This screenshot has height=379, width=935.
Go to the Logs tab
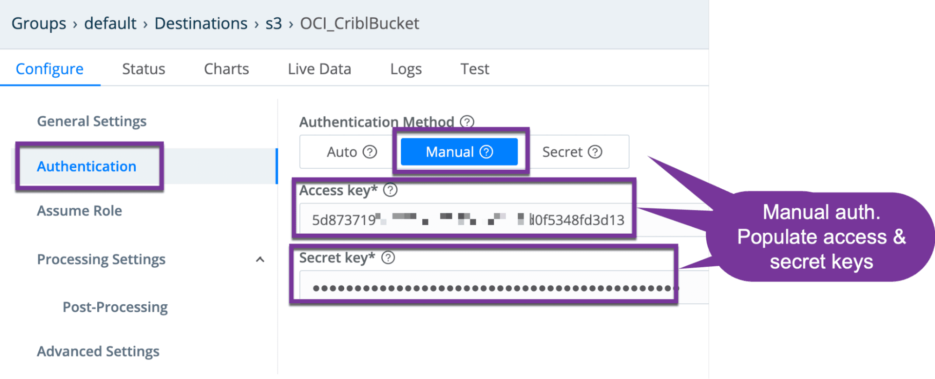click(406, 69)
